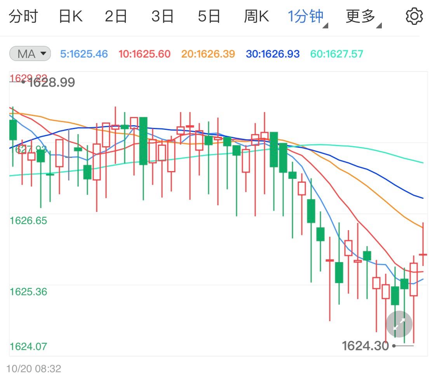This screenshot has width=437, height=376.
Task: Tap the circular expand chart icon
Action: pyautogui.click(x=399, y=324)
